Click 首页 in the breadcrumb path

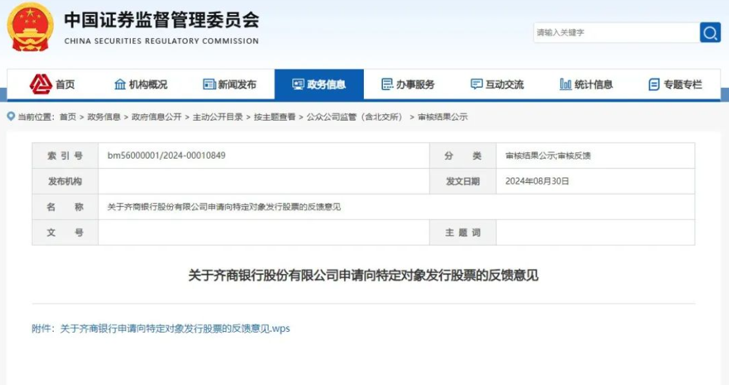68,117
